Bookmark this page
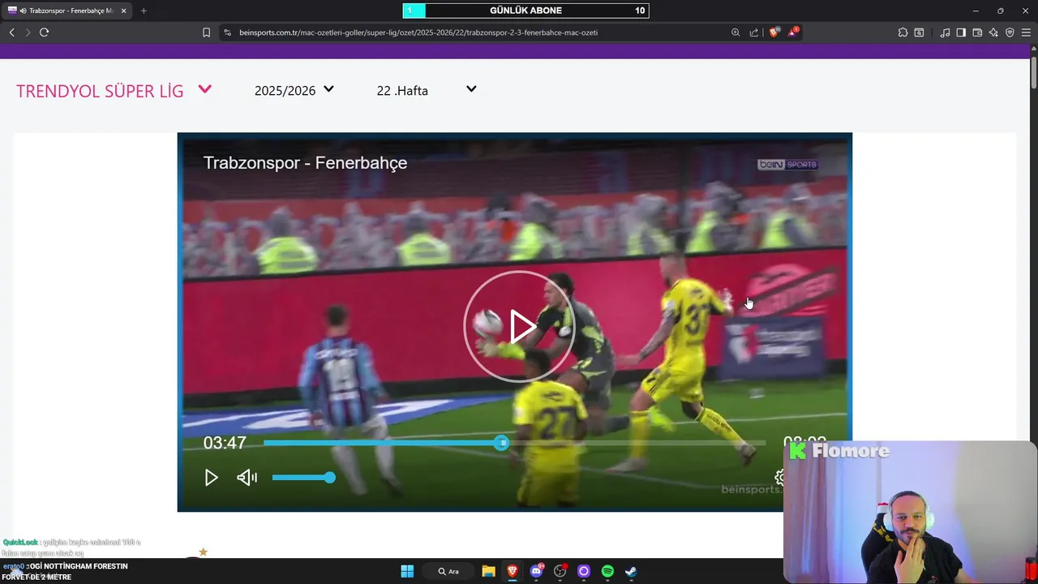Screen dimensions: 1038x584 pos(206,32)
